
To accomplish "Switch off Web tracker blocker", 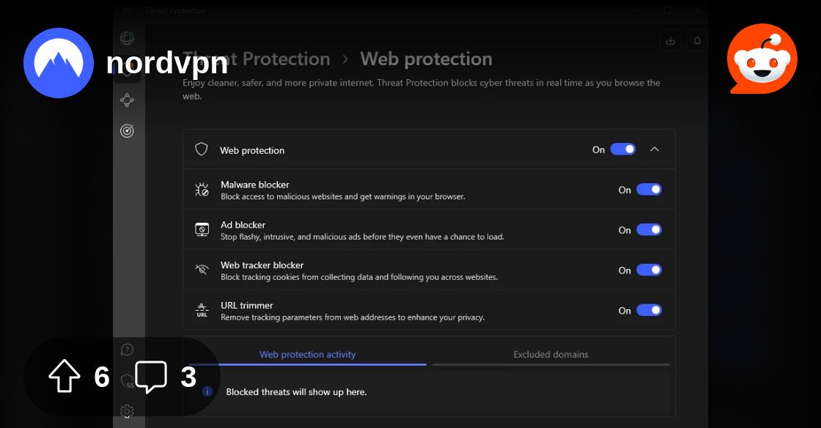I will (649, 270).
